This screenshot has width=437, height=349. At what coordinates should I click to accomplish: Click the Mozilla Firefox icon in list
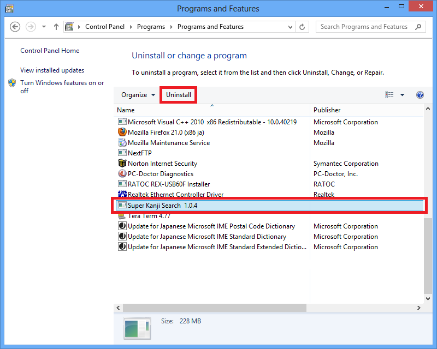click(x=122, y=133)
